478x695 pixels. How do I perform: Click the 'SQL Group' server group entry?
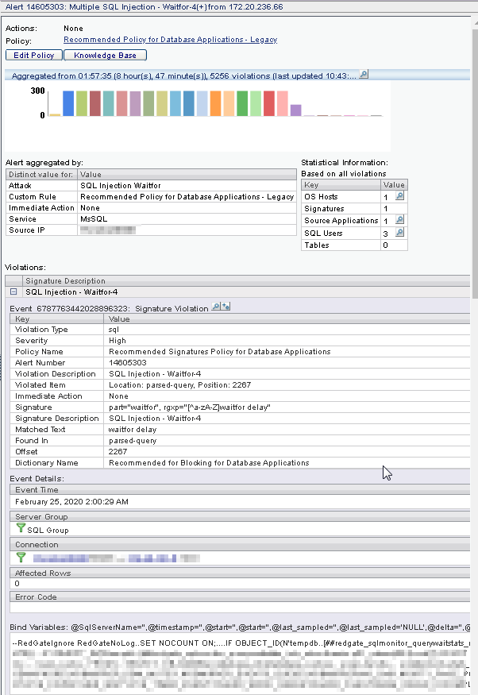(x=48, y=530)
